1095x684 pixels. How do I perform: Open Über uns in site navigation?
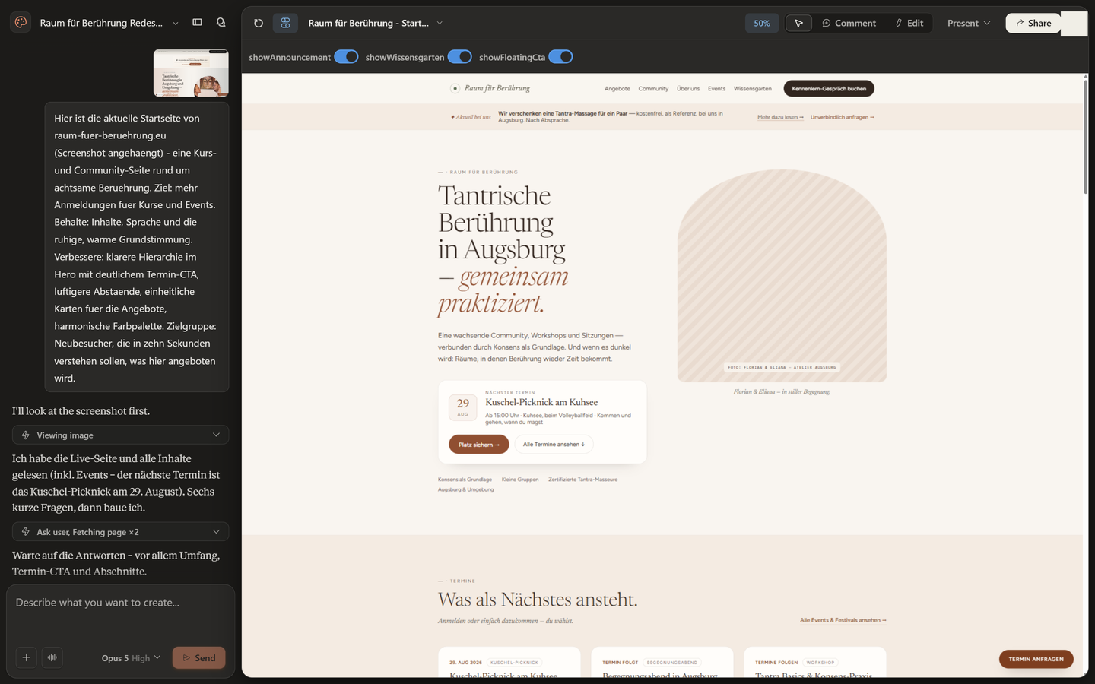click(688, 89)
